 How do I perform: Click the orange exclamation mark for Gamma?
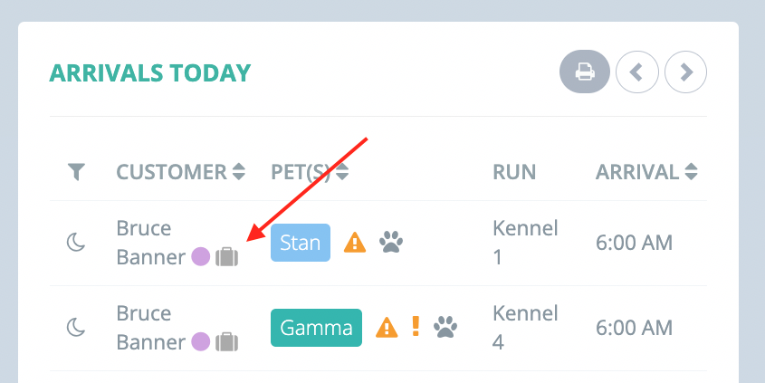tap(416, 326)
